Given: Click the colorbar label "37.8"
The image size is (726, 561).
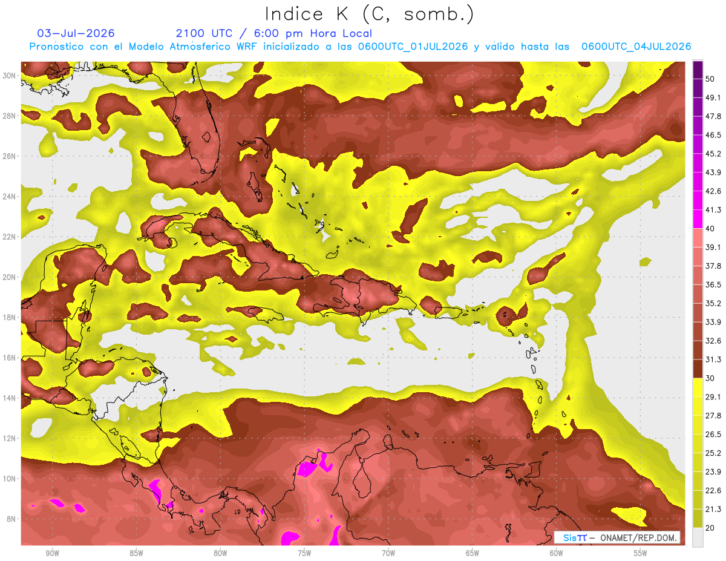Looking at the screenshot, I should (713, 266).
